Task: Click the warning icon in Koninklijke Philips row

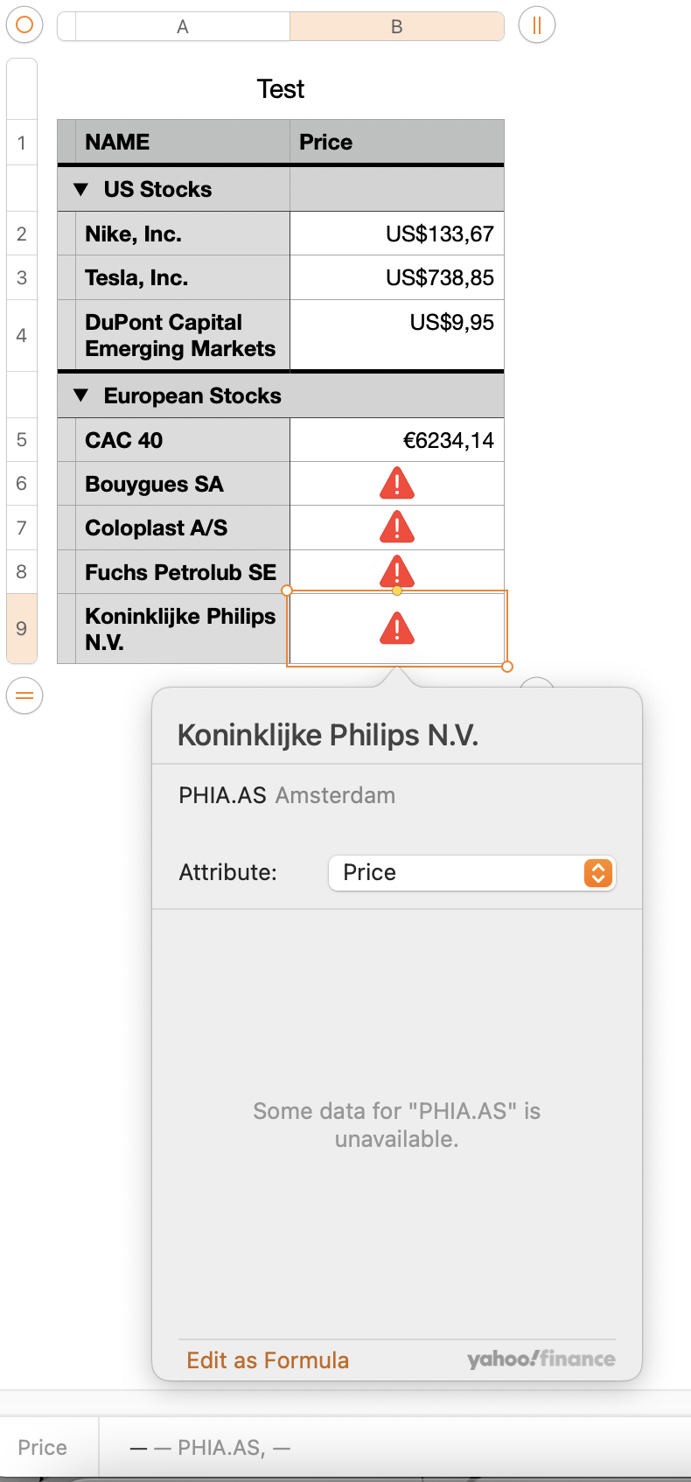Action: (x=396, y=628)
